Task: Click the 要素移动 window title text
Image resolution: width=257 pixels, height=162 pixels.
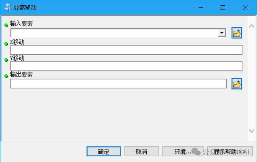Action: click(25, 8)
